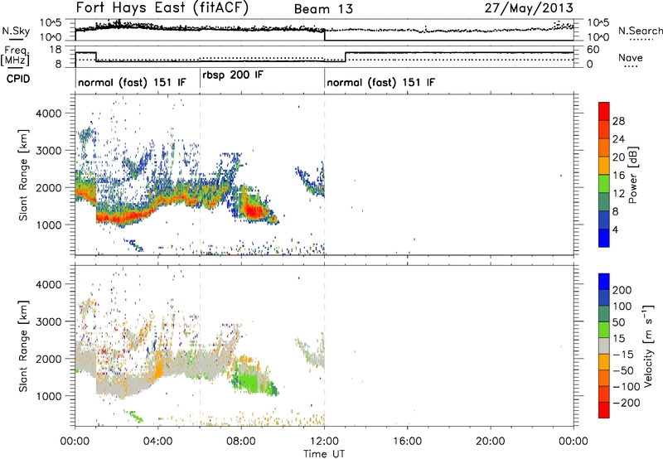Screen dimensions: 663x459
Task: Click the "12:00" time tick label
Action: [324, 442]
